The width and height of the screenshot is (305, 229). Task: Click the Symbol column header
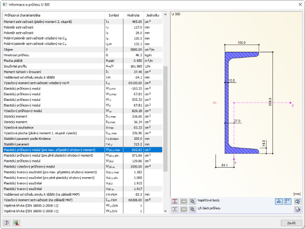114,15
